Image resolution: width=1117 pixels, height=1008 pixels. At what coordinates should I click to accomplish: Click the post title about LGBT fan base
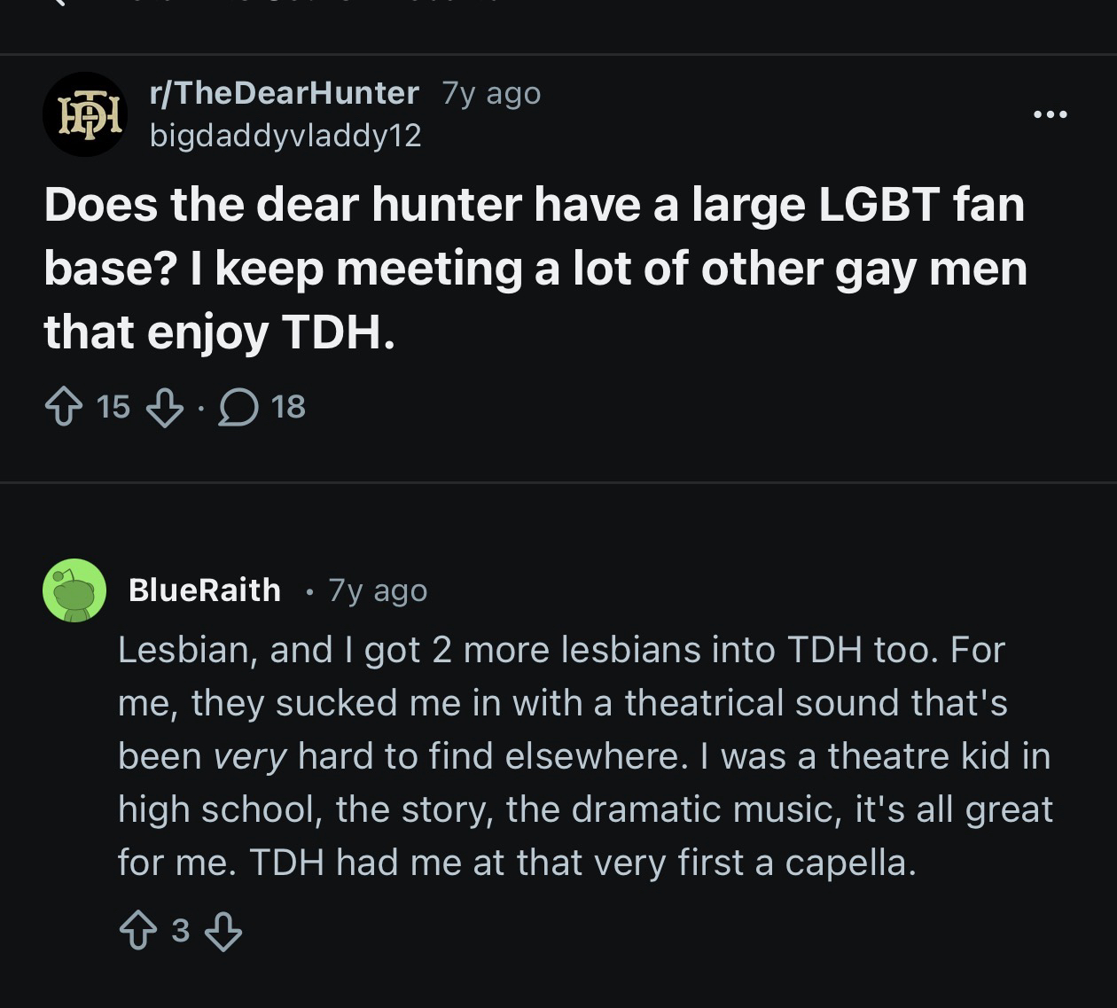pos(535,268)
